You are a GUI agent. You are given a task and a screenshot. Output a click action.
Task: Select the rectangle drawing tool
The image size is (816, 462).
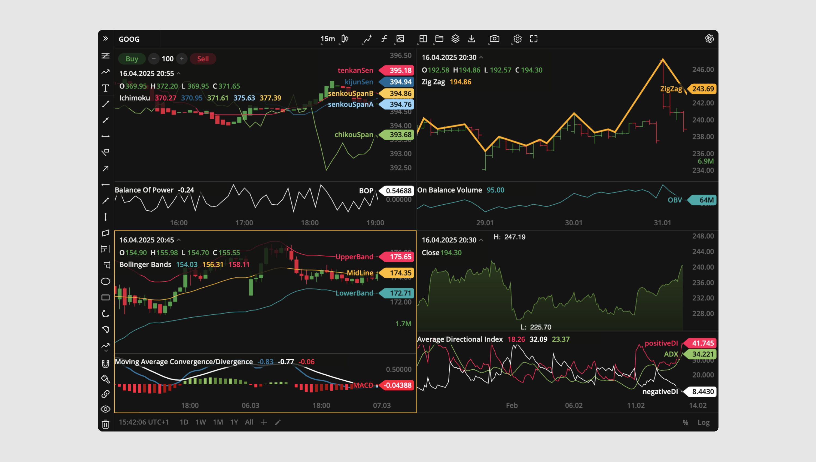[x=106, y=298]
